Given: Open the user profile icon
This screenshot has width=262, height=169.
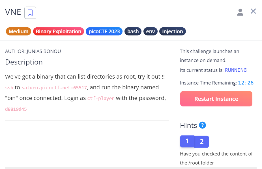Looking at the screenshot, I should pos(240,12).
